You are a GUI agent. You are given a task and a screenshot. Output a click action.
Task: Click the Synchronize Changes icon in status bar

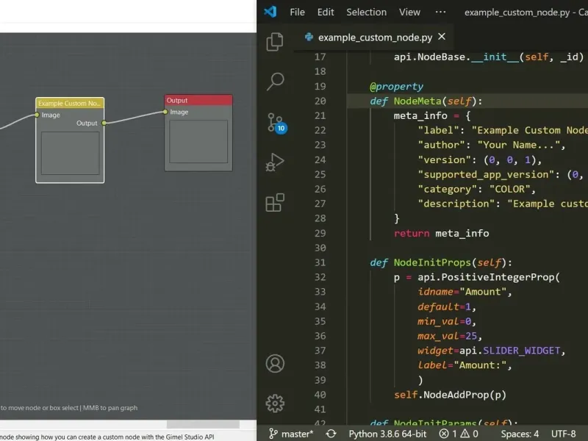click(331, 434)
